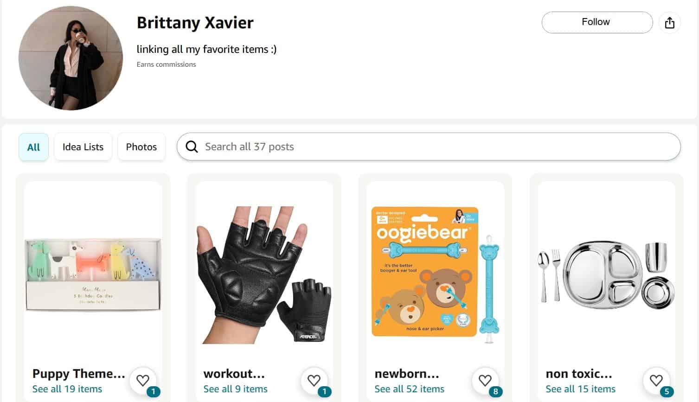Open the black workout gloves image
Image resolution: width=699 pixels, height=402 pixels.
click(264, 274)
